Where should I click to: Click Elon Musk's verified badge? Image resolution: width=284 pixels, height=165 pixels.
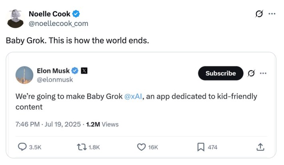click(x=75, y=71)
